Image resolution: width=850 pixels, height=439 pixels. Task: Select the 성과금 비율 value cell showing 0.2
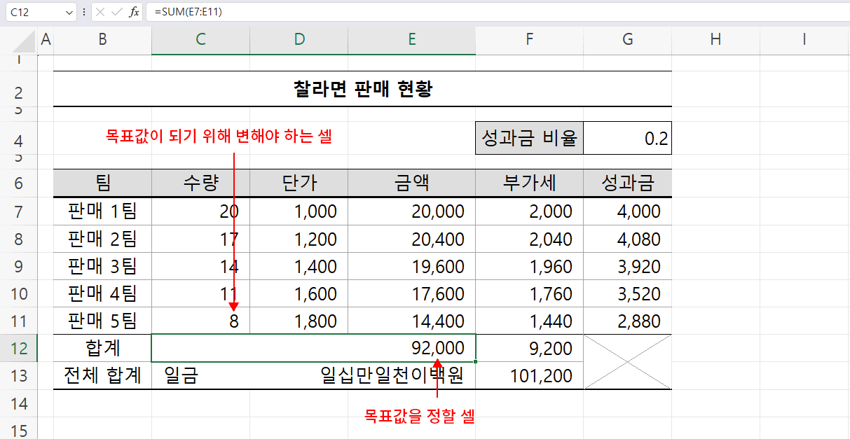(626, 137)
